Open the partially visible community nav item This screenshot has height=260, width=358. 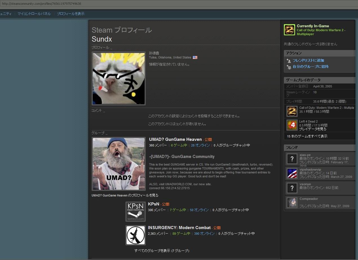[x=6, y=14]
